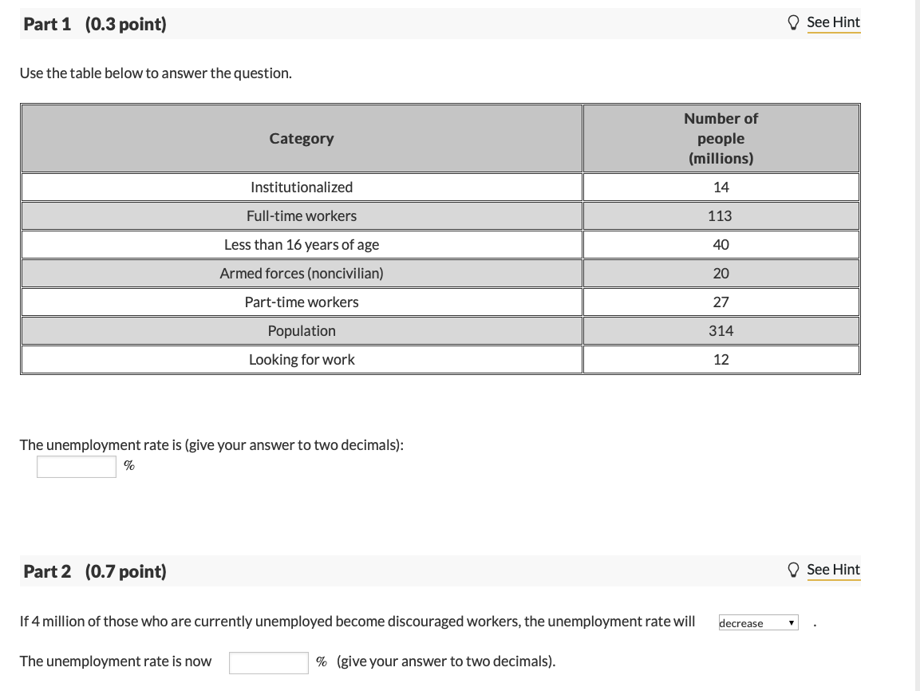Click the lightbulb hint icon in Part 1
This screenshot has height=691, width=920.
(x=793, y=22)
